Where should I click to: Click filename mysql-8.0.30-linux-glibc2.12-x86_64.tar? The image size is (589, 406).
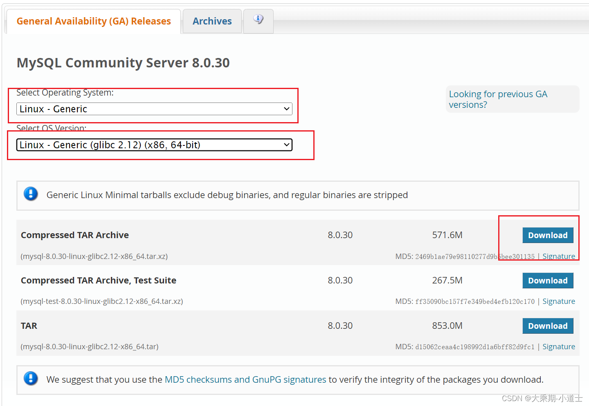[x=90, y=347]
